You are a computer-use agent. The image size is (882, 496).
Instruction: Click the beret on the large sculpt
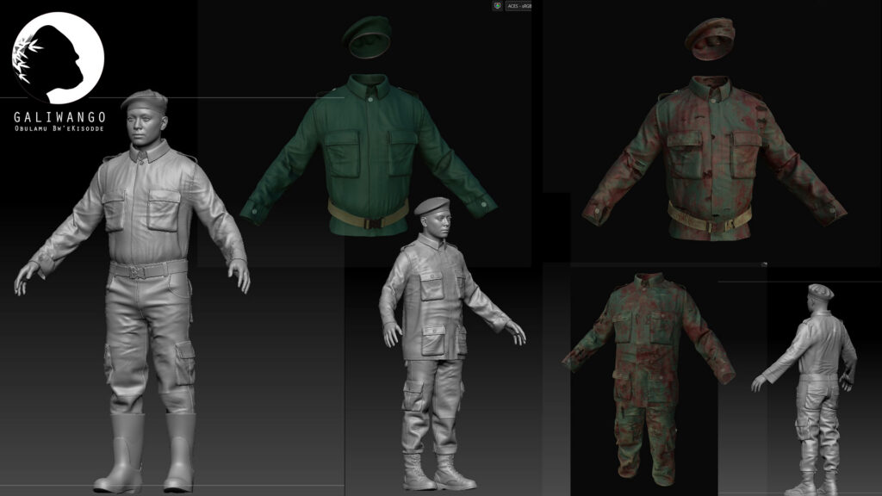point(144,100)
